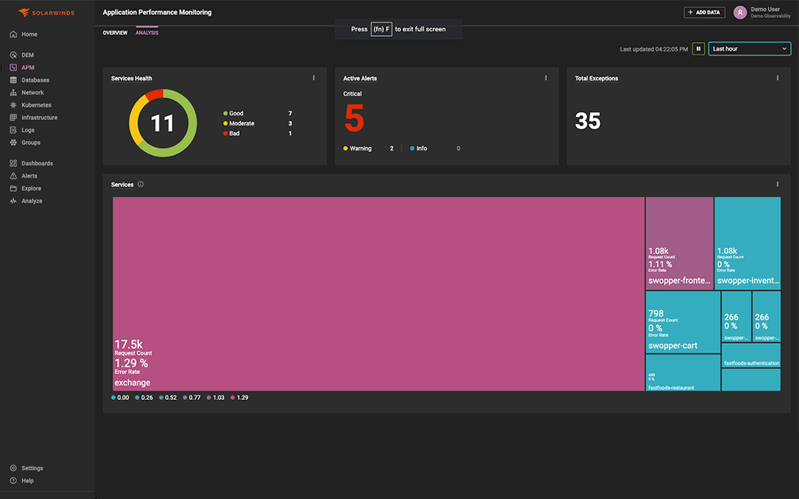
Task: Navigate to the DEM section
Action: coord(27,55)
